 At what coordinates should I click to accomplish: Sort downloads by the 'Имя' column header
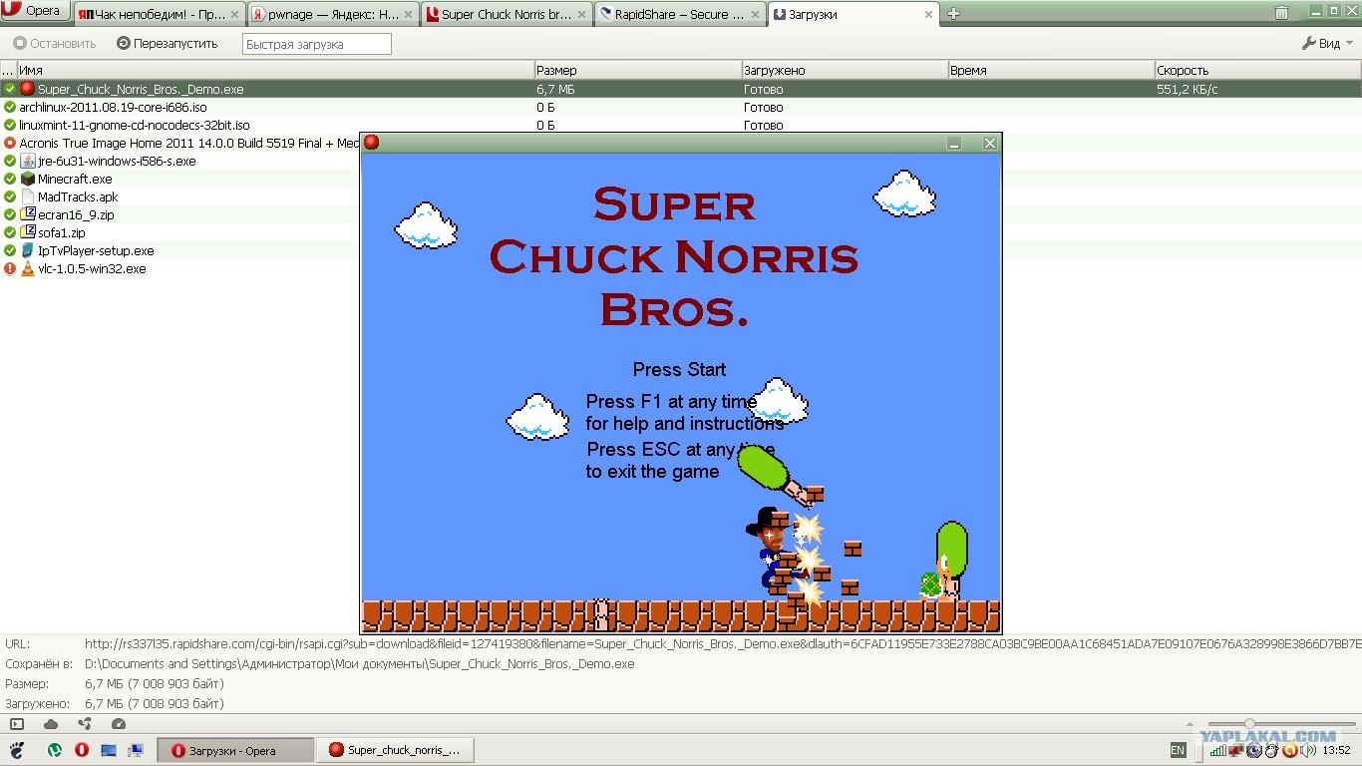tap(276, 70)
